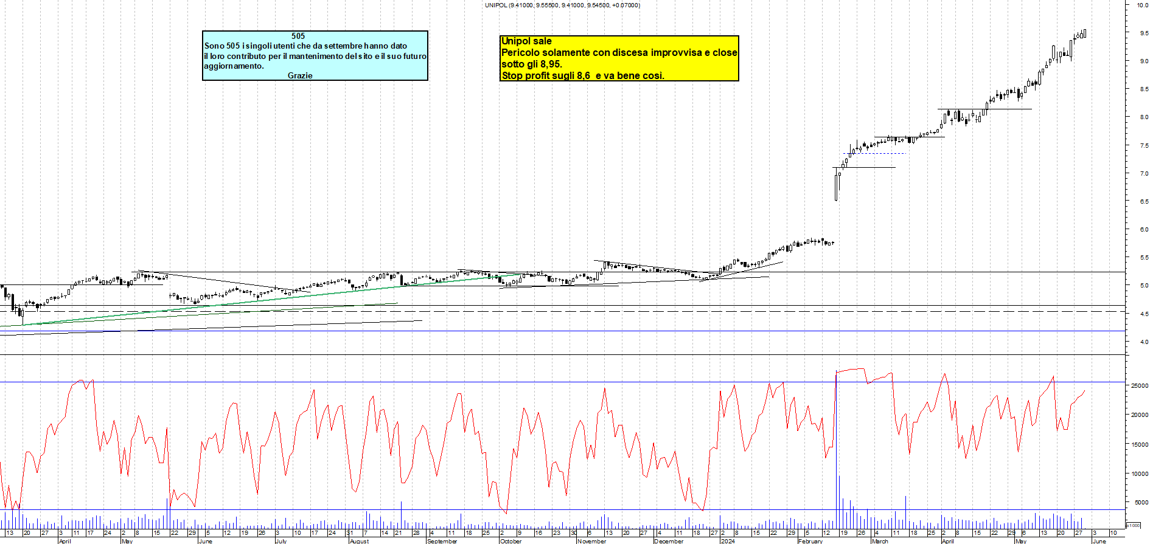Click the 4.5 price axis label
Screen dimensions: 1150x544
1144,314
